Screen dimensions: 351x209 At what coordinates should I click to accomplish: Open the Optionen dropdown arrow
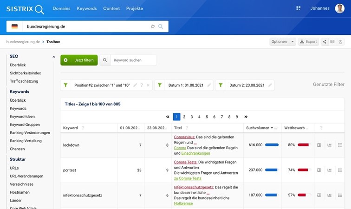[292, 42]
